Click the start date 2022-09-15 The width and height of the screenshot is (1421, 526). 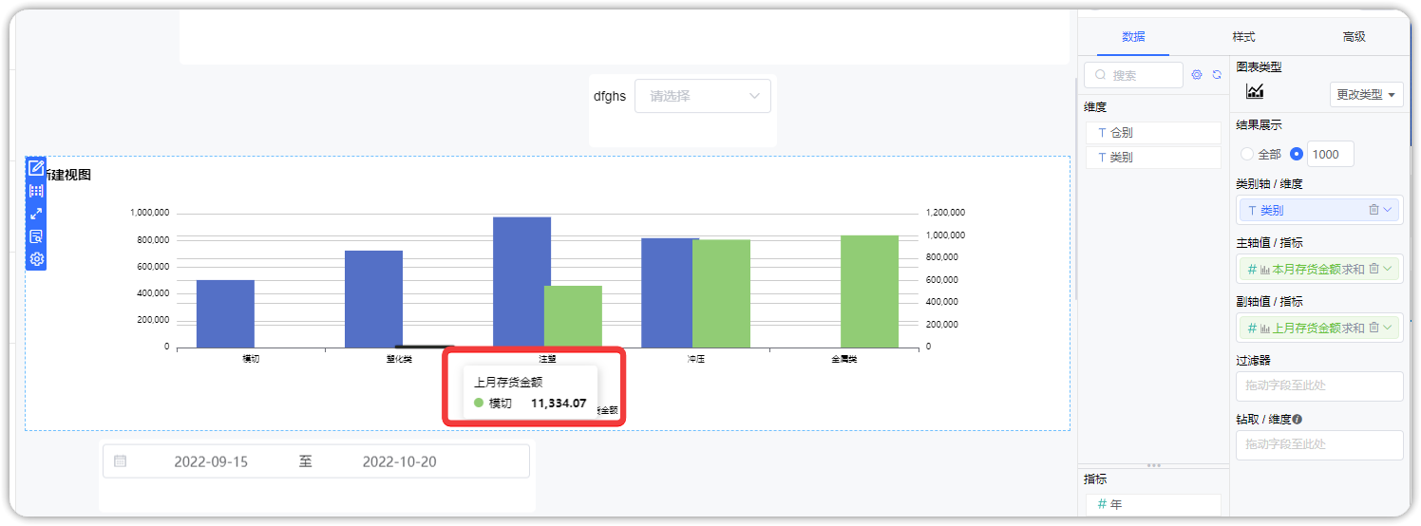tap(211, 461)
